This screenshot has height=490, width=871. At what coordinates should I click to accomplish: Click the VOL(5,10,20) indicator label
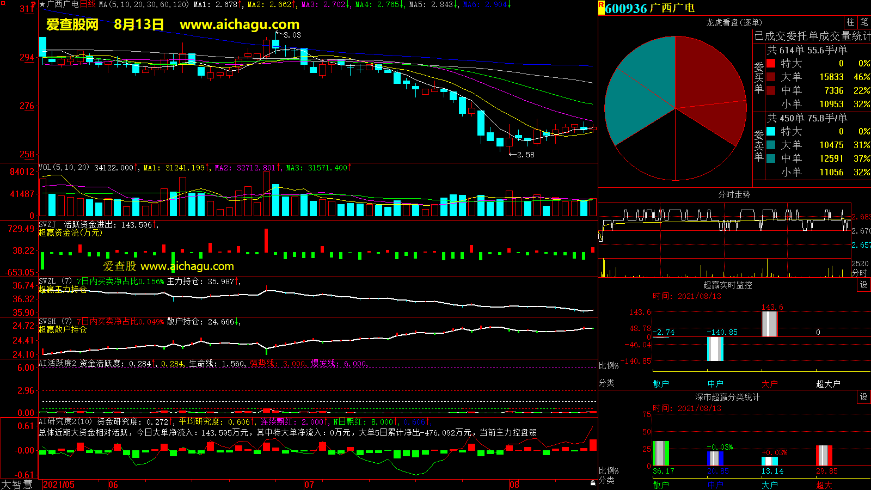pyautogui.click(x=64, y=167)
